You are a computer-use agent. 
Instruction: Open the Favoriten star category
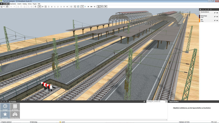point(5,115)
